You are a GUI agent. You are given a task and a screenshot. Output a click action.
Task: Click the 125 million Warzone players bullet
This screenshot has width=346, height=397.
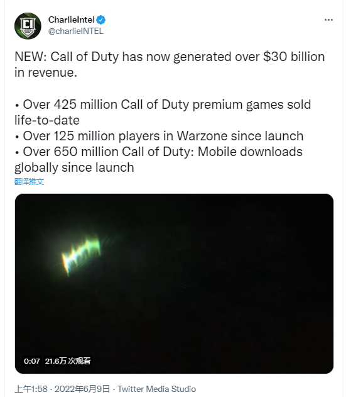click(x=159, y=136)
